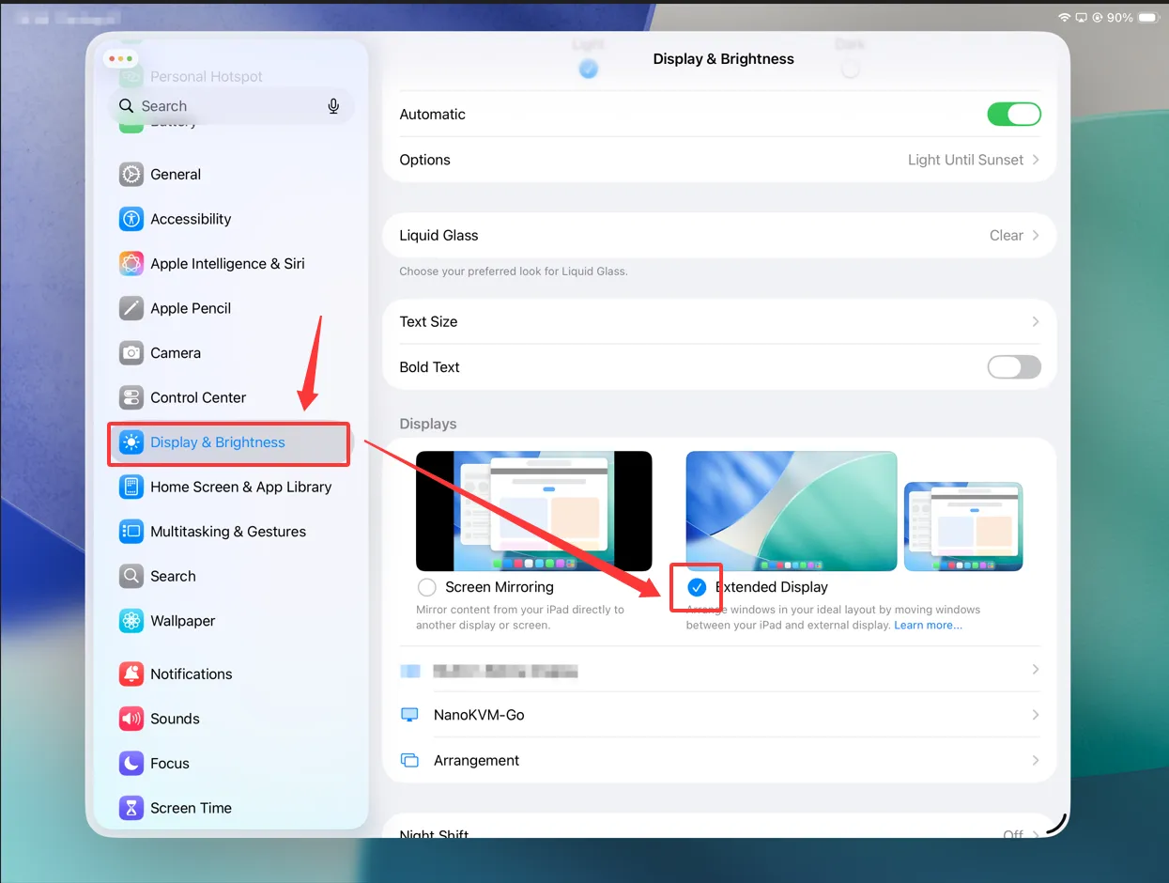Open NanoKVM-Go row chevron
The image size is (1169, 883).
coord(1036,715)
